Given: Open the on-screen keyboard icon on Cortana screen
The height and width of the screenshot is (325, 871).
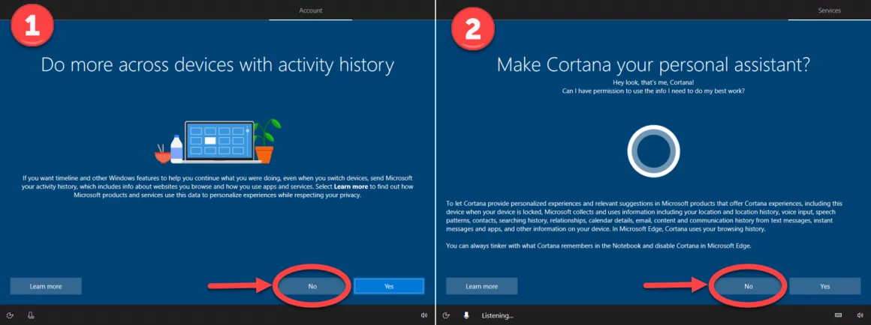Looking at the screenshot, I should 838,315.
